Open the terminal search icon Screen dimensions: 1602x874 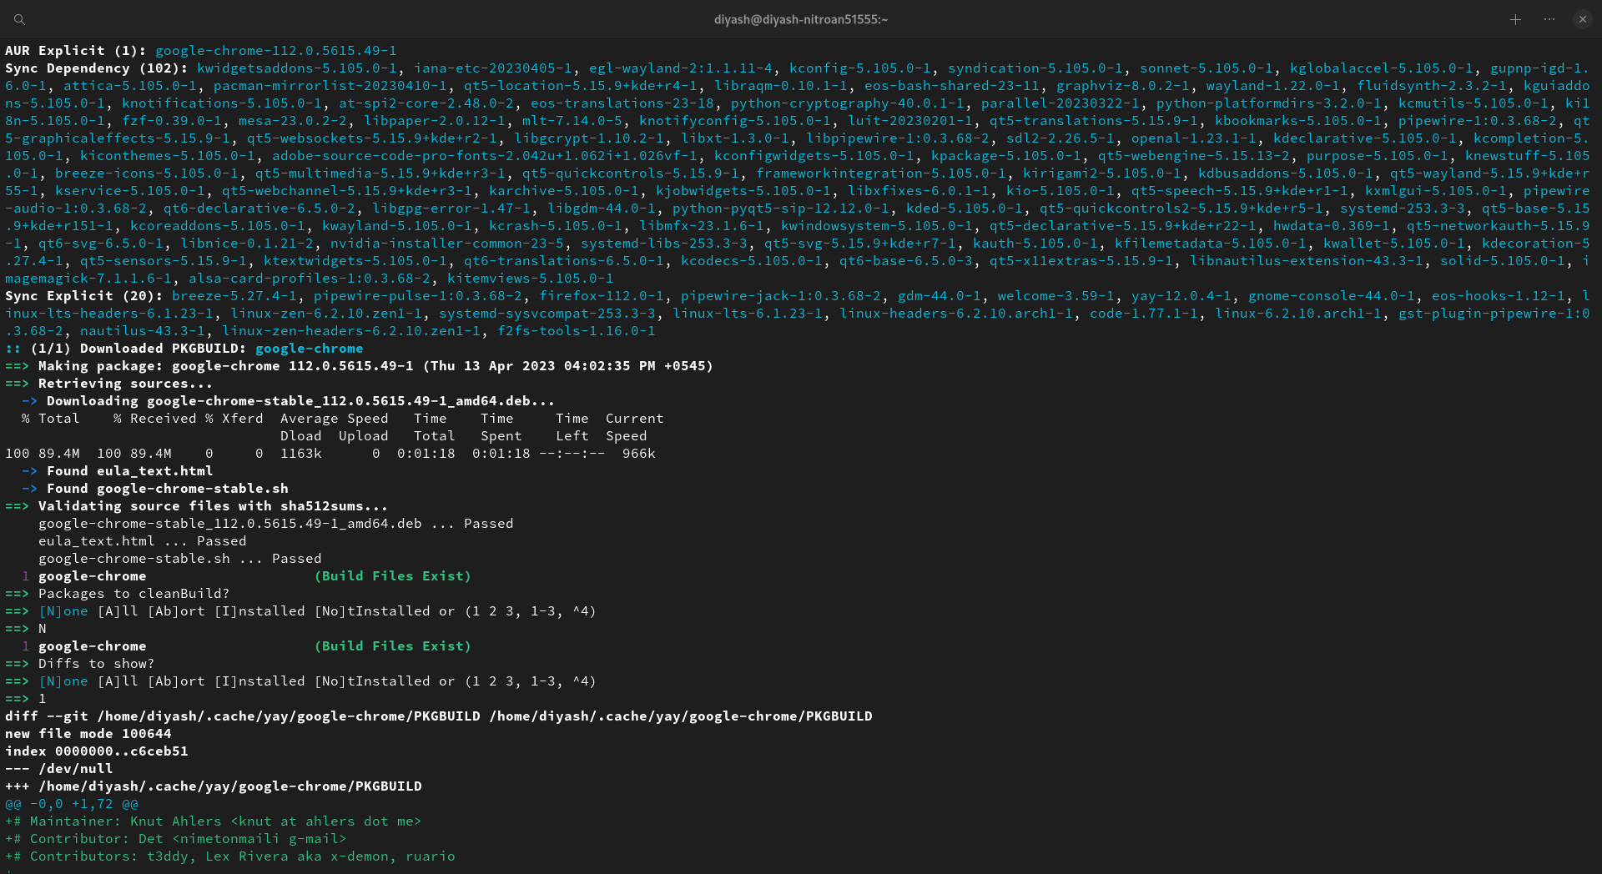tap(19, 19)
